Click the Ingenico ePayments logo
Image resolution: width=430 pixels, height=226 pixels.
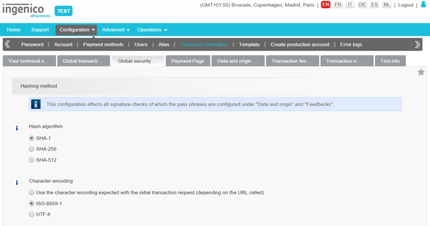26,10
